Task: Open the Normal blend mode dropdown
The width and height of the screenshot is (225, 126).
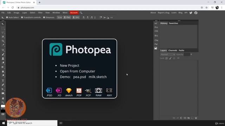Action: pyautogui.click(x=168, y=55)
